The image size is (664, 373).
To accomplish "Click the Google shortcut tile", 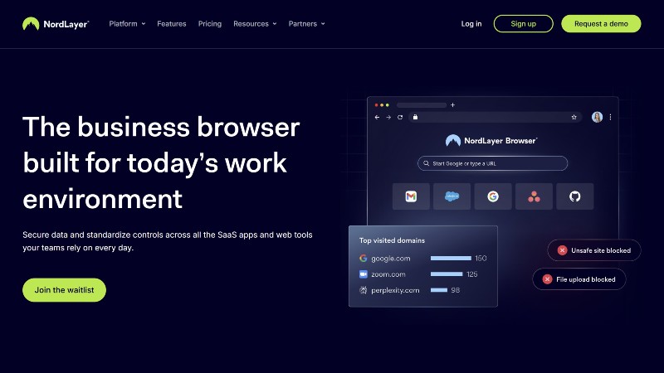I will point(493,196).
